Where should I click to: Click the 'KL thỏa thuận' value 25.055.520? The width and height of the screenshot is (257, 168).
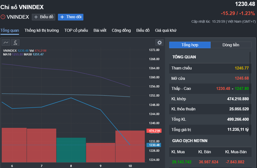(239, 109)
